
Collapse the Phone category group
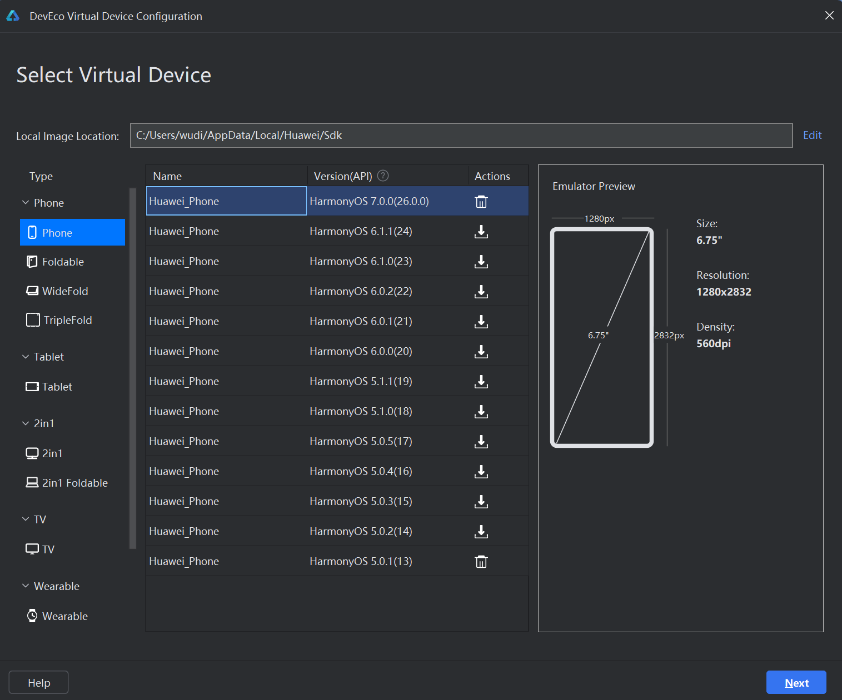pyautogui.click(x=26, y=203)
